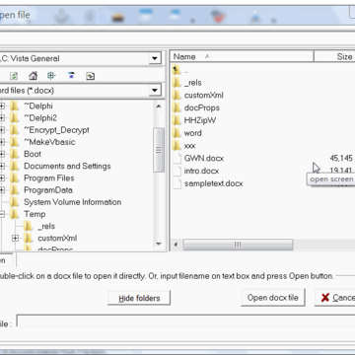Click the crosshair target icon in folder toolbar
Image resolution: width=355 pixels, height=355 pixels.
pyautogui.click(x=51, y=76)
